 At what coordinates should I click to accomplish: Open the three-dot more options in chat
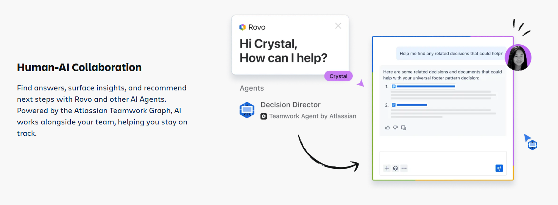[404, 168]
